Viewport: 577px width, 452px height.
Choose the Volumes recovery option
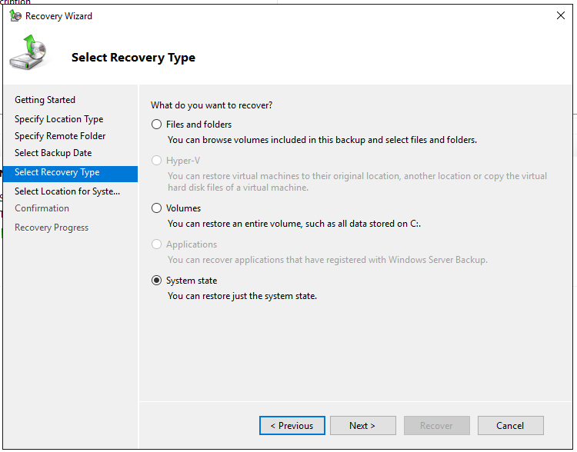[x=157, y=208]
